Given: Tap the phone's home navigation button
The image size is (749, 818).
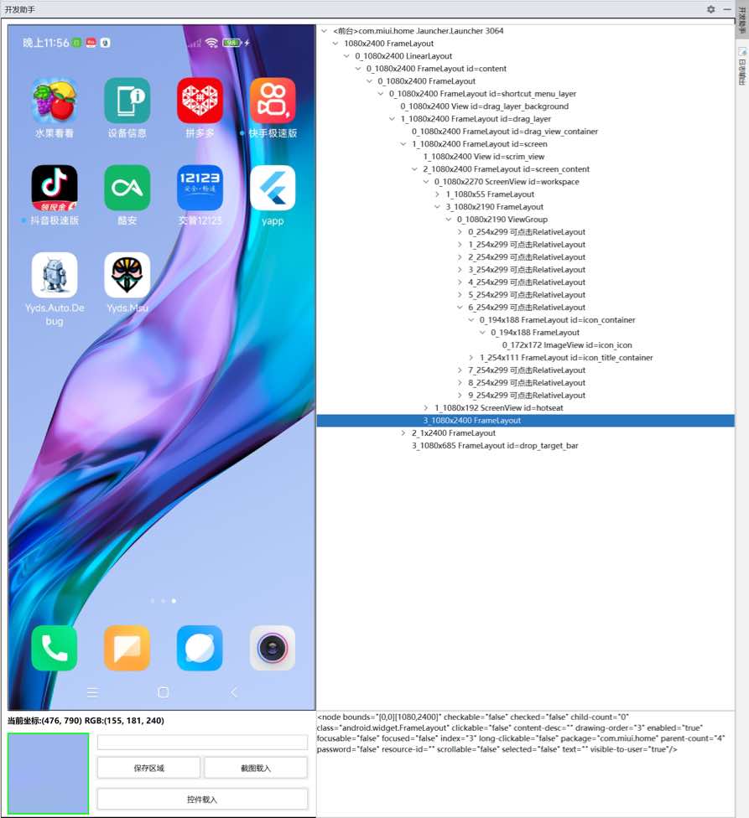Looking at the screenshot, I should click(x=164, y=692).
